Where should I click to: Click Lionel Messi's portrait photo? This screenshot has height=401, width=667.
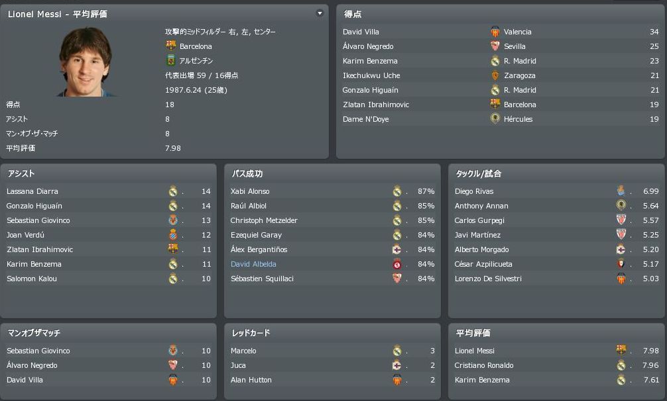pyautogui.click(x=86, y=62)
